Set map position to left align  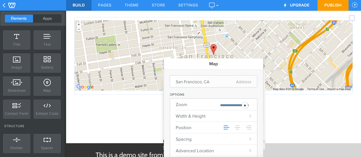(x=226, y=128)
